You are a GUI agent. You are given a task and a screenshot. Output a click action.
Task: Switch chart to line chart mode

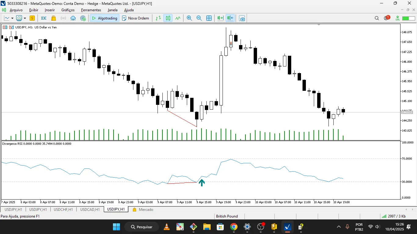pyautogui.click(x=178, y=18)
